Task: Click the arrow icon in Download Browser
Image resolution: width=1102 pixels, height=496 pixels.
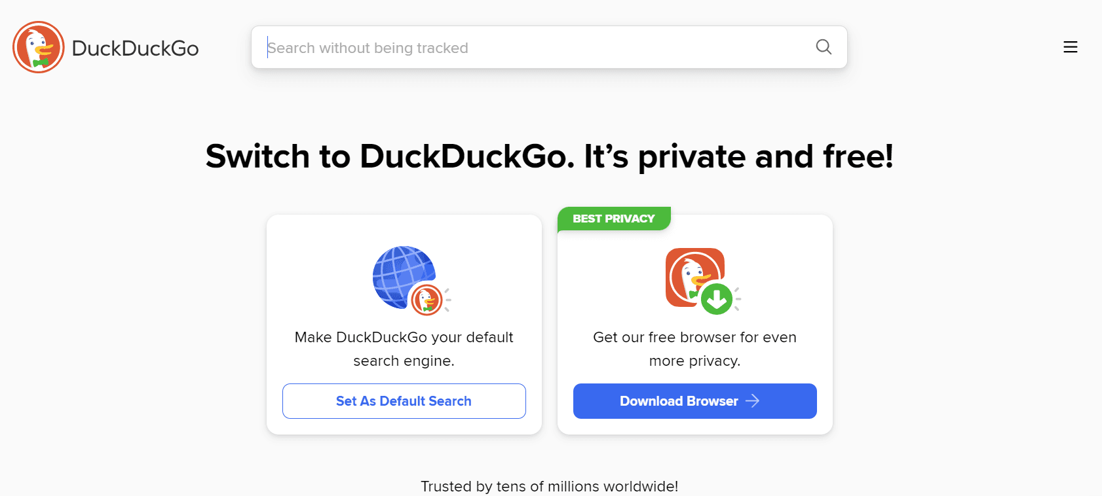Action: pyautogui.click(x=753, y=401)
